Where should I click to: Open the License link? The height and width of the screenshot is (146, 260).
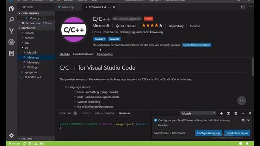[x=195, y=26]
